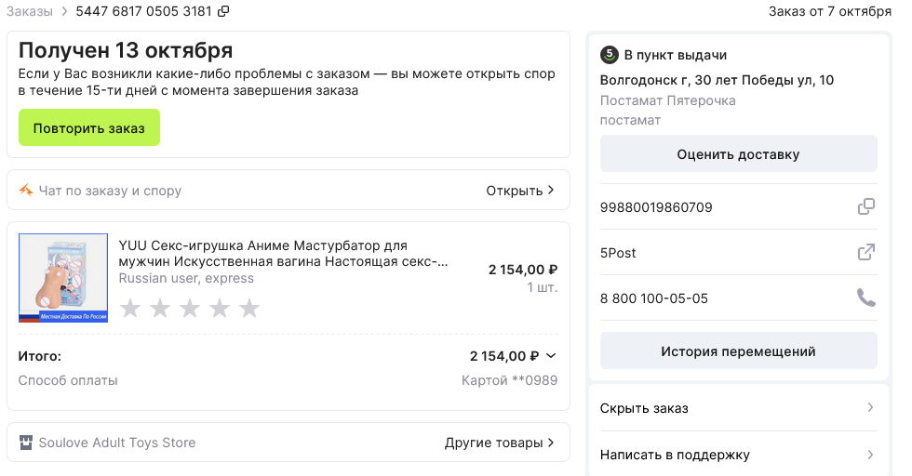Open История перемещений tracking history
912x476 pixels.
point(738,351)
